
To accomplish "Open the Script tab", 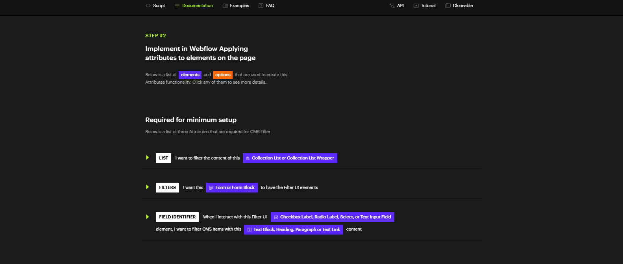I will 155,5.
